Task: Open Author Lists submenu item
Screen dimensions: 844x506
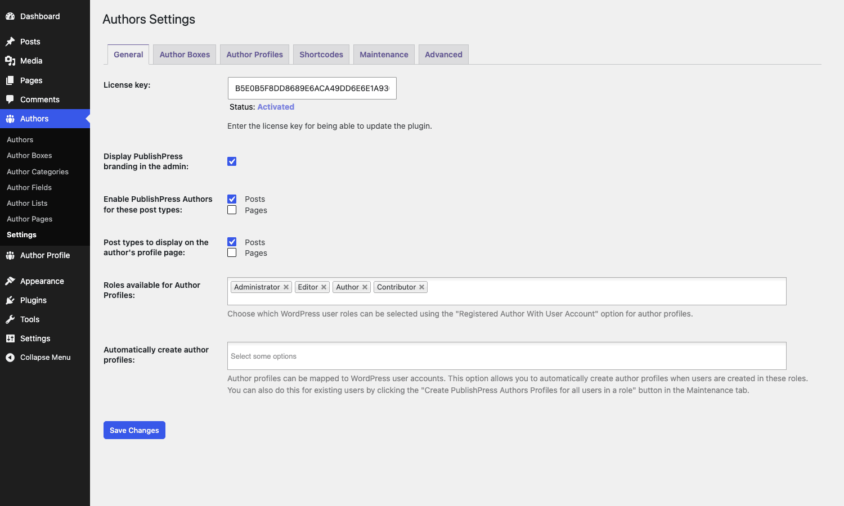Action: pyautogui.click(x=27, y=203)
